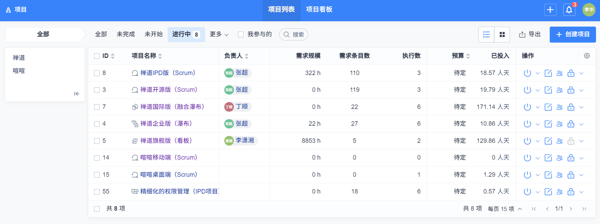Switch to list view layout

tap(486, 35)
